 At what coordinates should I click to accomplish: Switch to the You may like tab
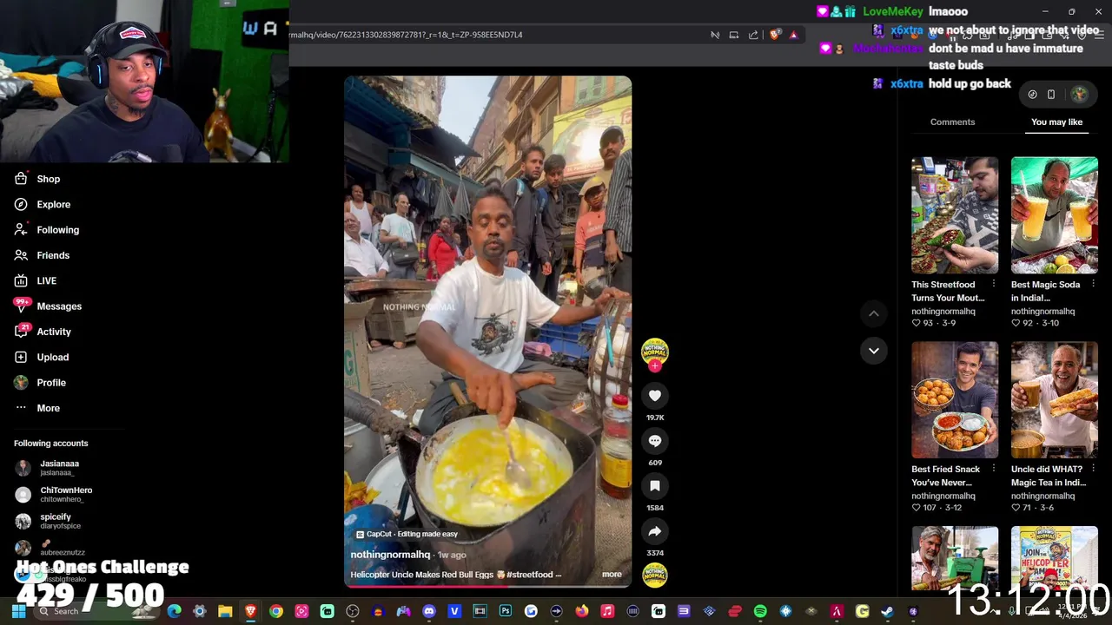(1056, 122)
